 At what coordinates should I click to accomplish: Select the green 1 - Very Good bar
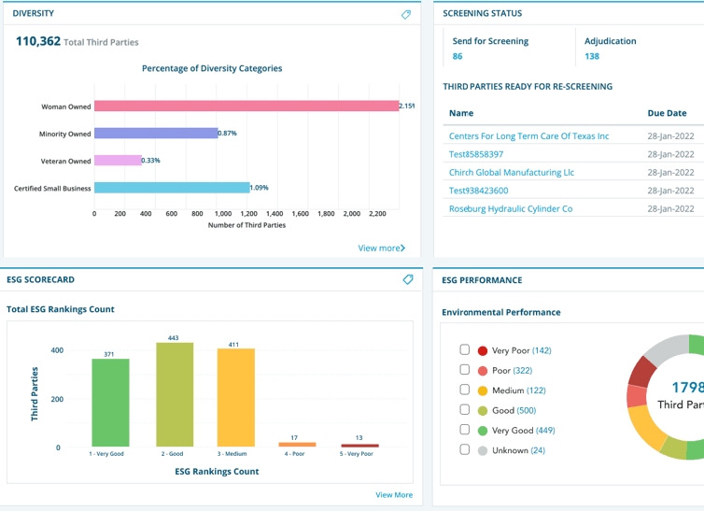(110, 402)
